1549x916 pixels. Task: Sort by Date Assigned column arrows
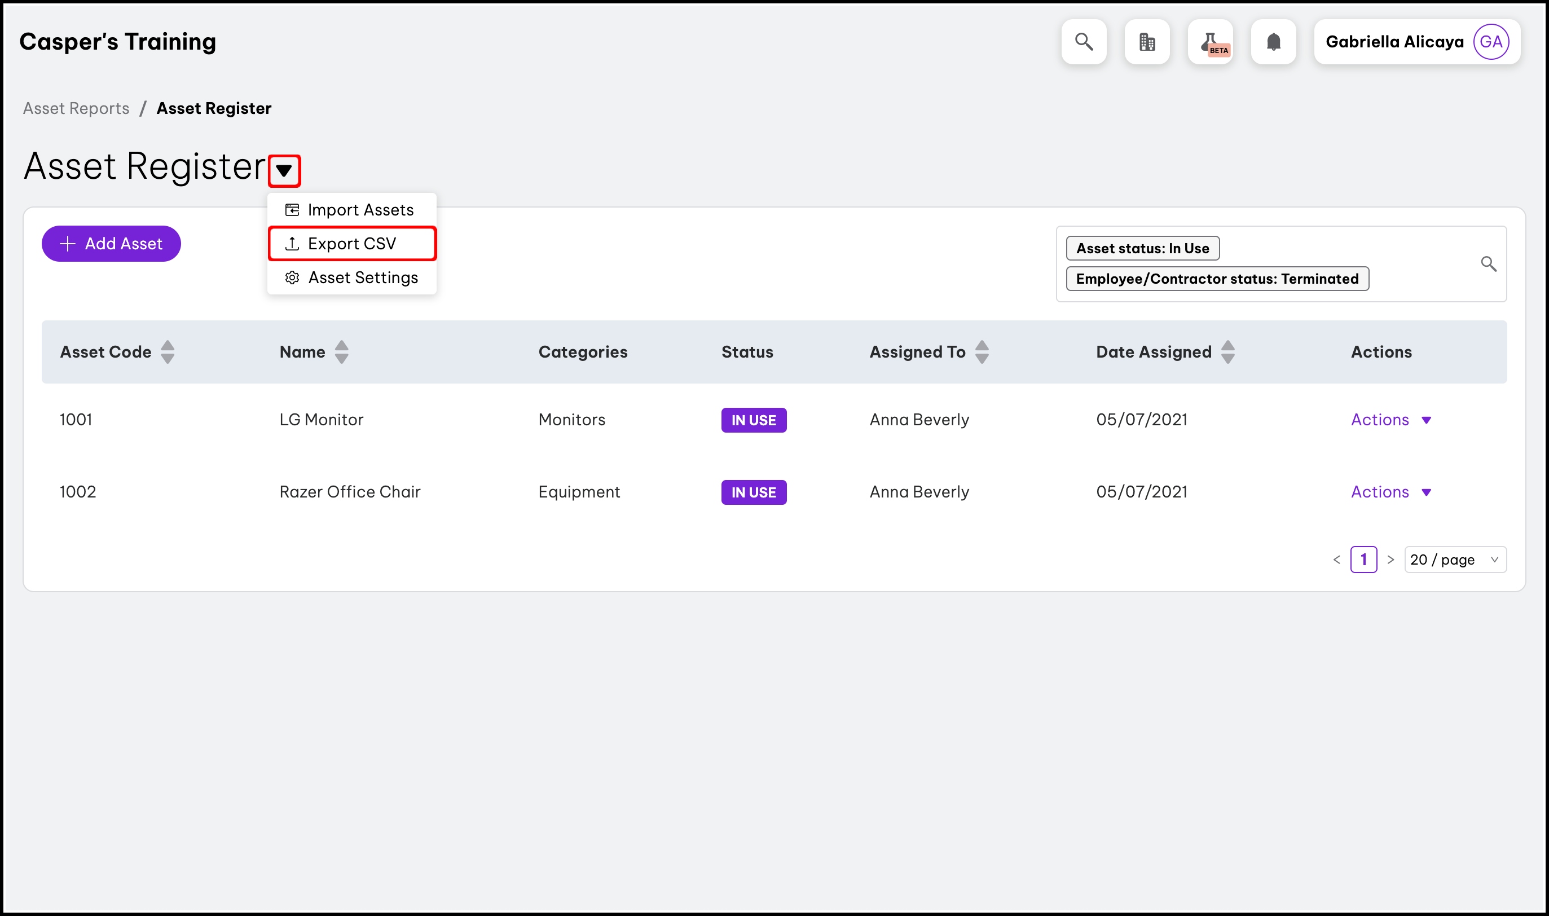pos(1227,352)
